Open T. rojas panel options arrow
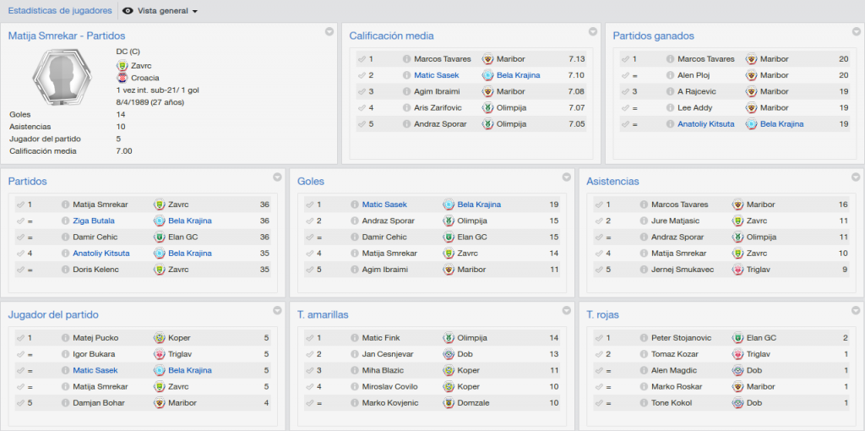The image size is (865, 431). pyautogui.click(x=856, y=311)
